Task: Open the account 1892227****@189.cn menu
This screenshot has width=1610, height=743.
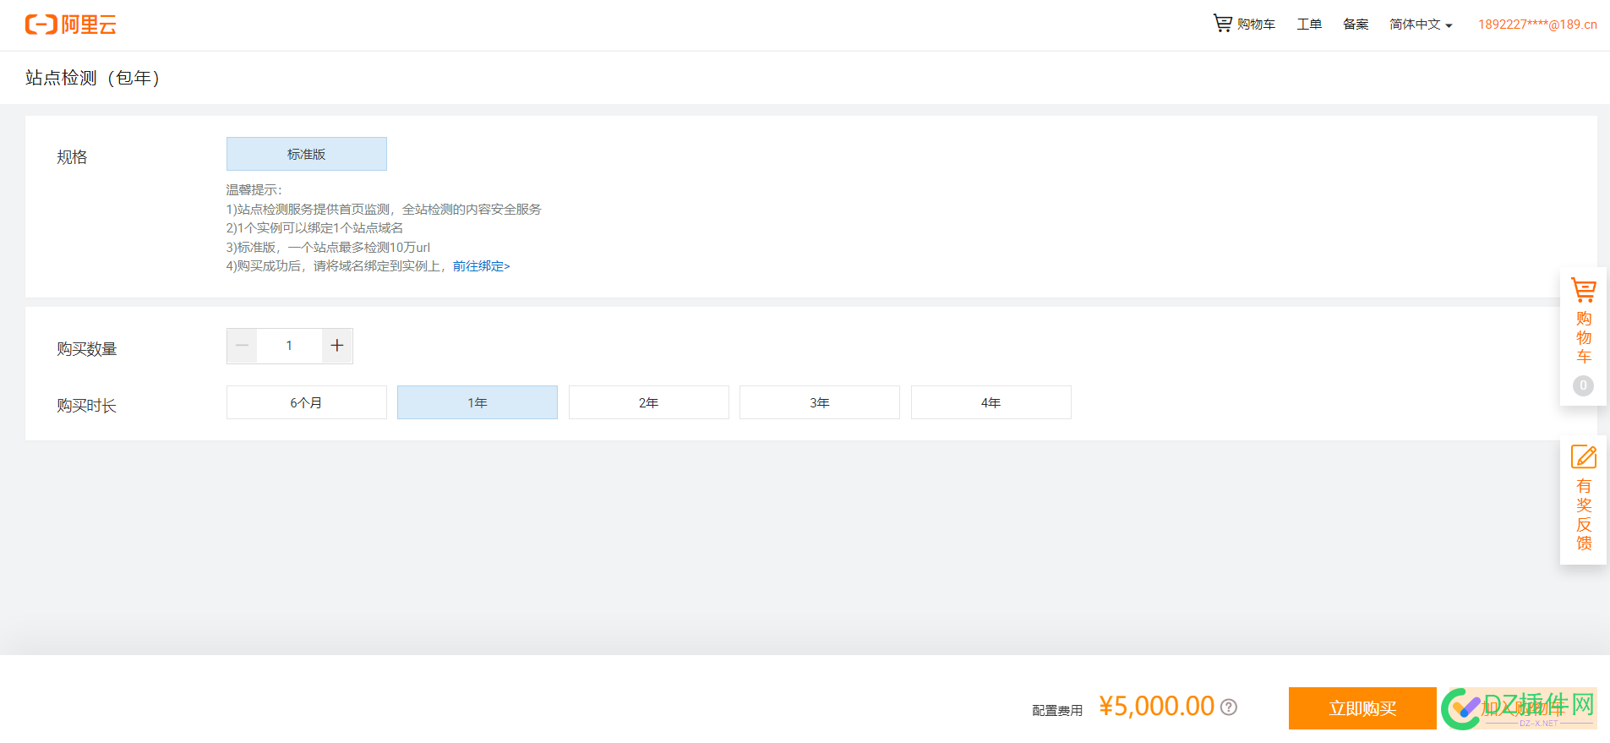Action: [1537, 25]
